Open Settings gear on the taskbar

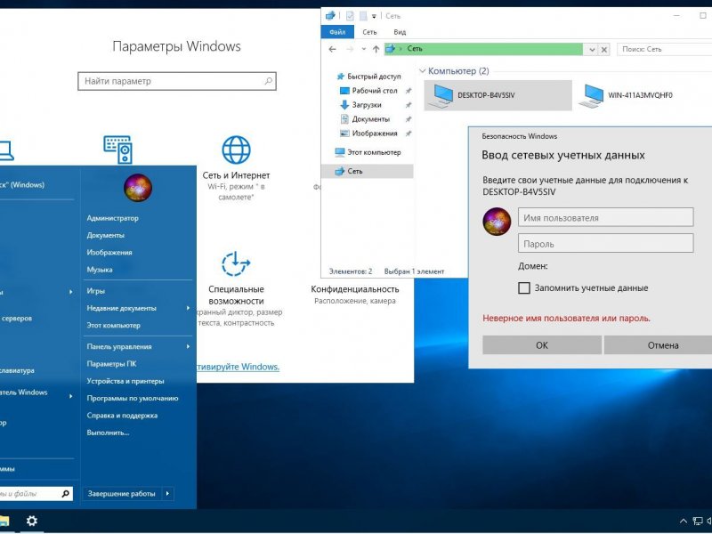[32, 521]
